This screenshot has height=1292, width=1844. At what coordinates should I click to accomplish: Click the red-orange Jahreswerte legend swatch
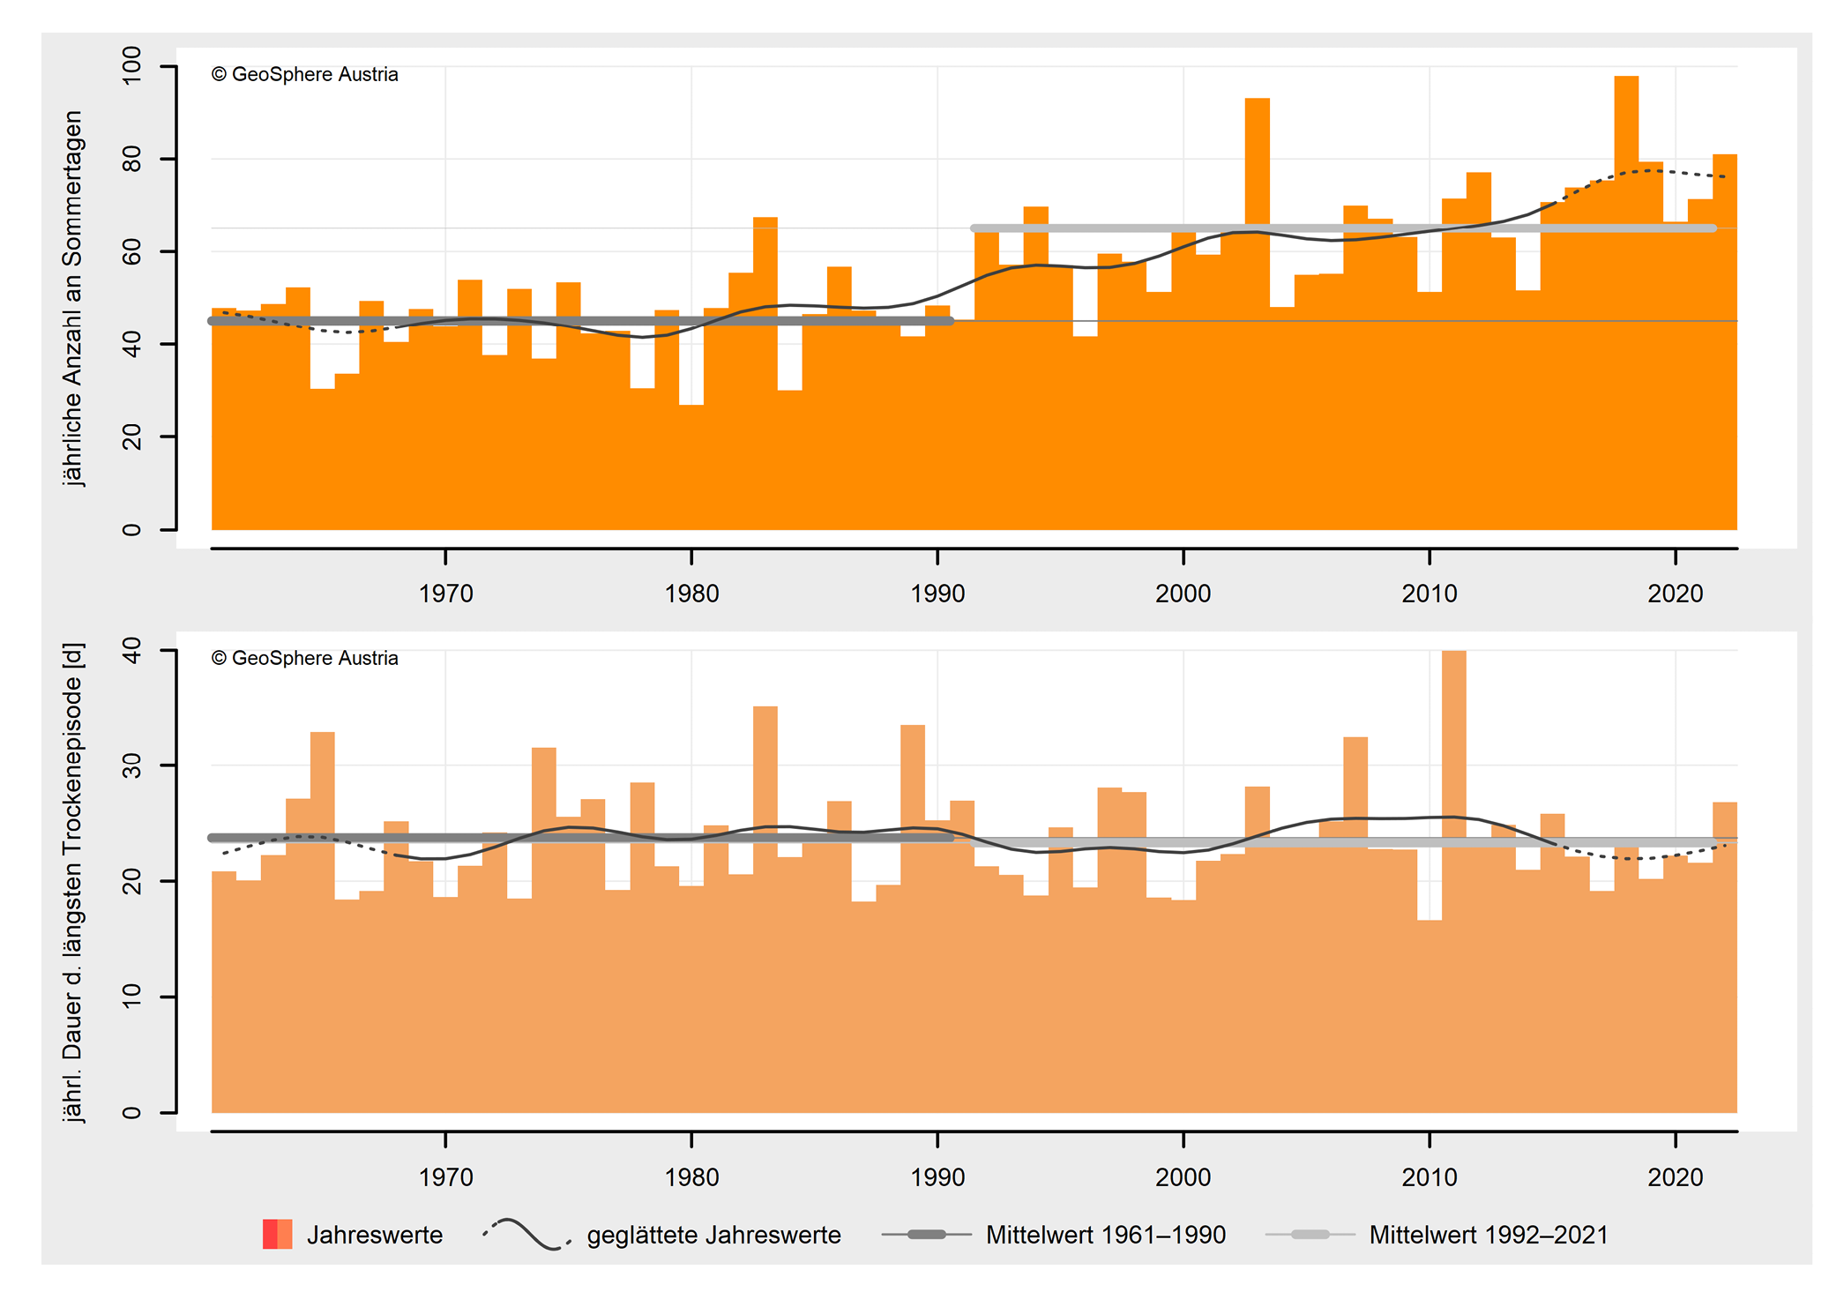(x=277, y=1234)
